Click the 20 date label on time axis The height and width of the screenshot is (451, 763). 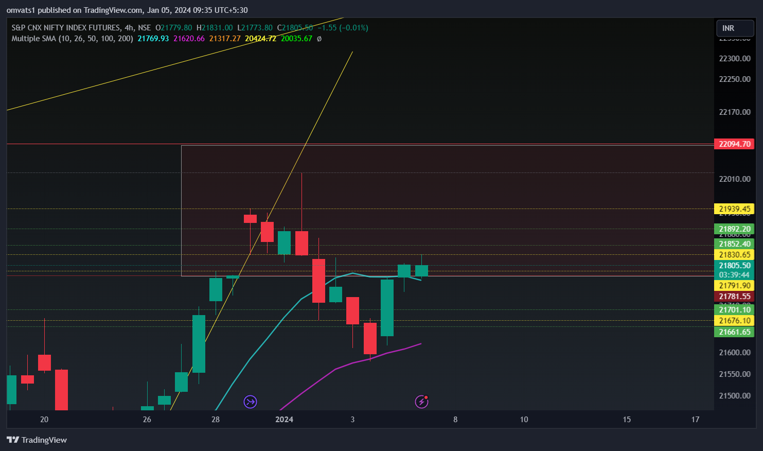coord(44,420)
